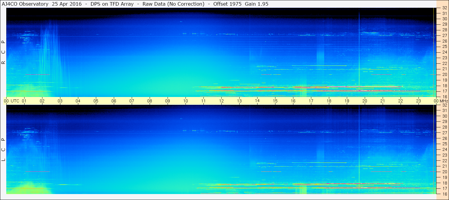This screenshot has width=449, height=200.
Task: Click the 22 hour mark on time axis
Action: pos(401,101)
